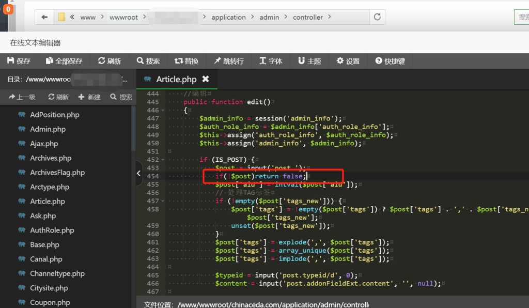
Task: Open Coupon.php in file list
Action: 50,303
